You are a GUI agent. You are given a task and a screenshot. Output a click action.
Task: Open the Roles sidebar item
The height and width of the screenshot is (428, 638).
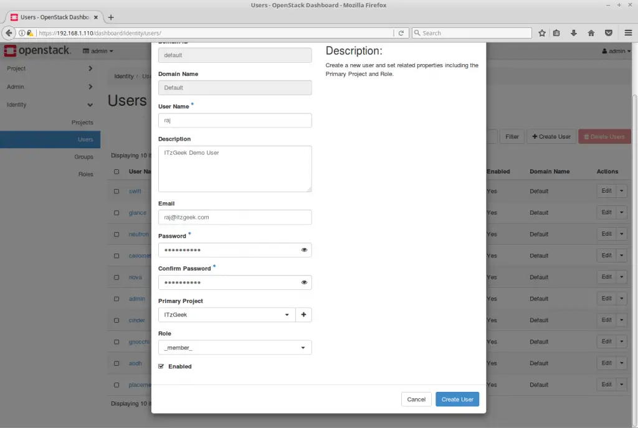85,174
